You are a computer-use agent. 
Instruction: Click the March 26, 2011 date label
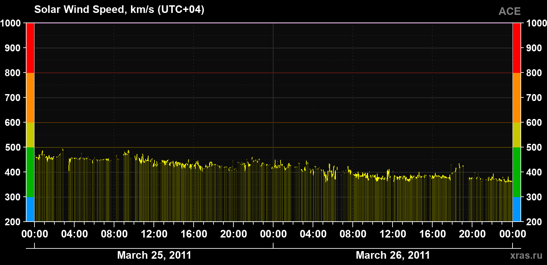(x=393, y=255)
